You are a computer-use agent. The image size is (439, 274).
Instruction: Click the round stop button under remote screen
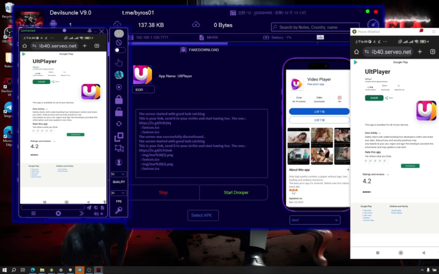tap(58, 213)
